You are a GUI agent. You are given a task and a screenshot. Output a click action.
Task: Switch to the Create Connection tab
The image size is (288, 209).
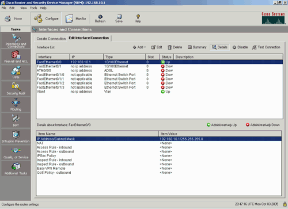pos(51,39)
